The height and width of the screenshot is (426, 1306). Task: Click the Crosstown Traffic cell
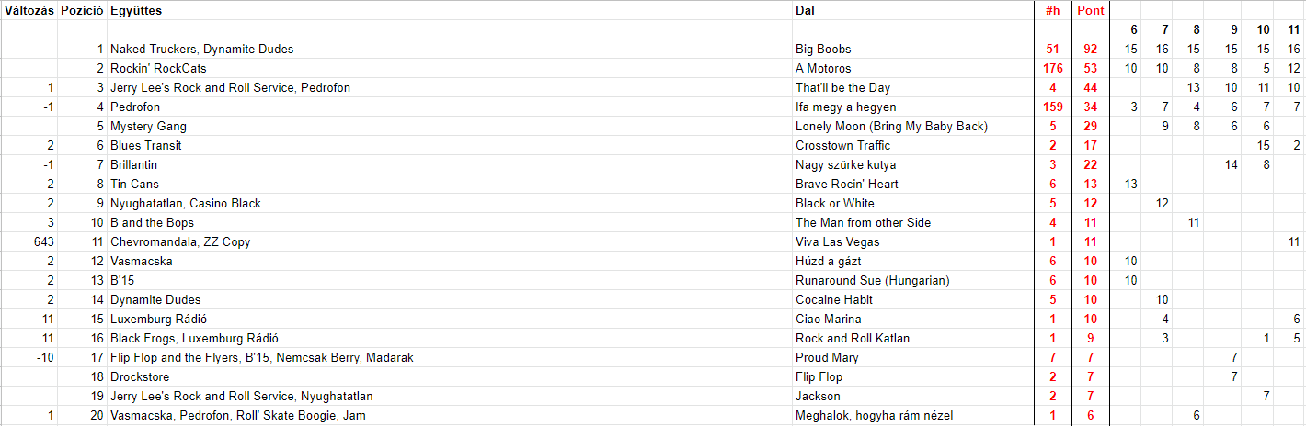click(x=842, y=145)
